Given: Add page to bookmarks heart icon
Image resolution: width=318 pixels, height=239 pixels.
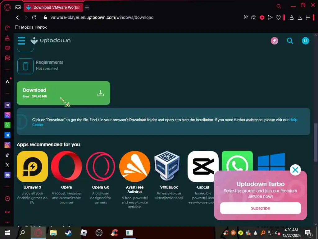Looking at the screenshot, I should pos(278,17).
